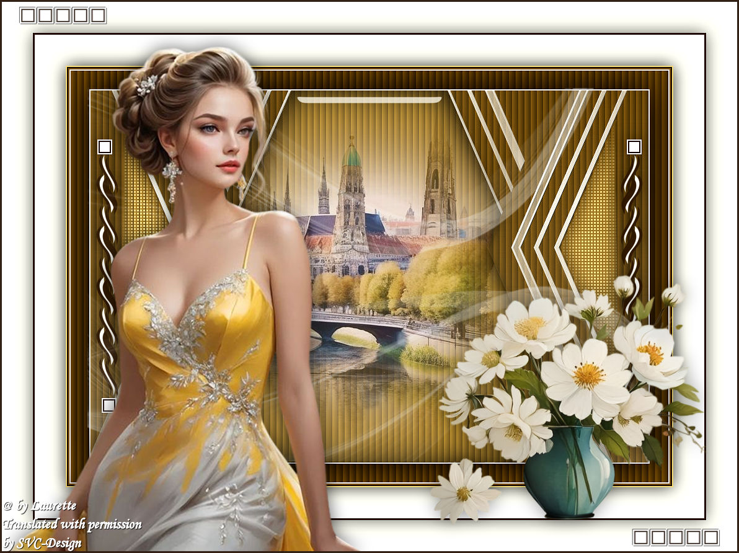Click the "by SVC-Design" signature text

(42, 542)
